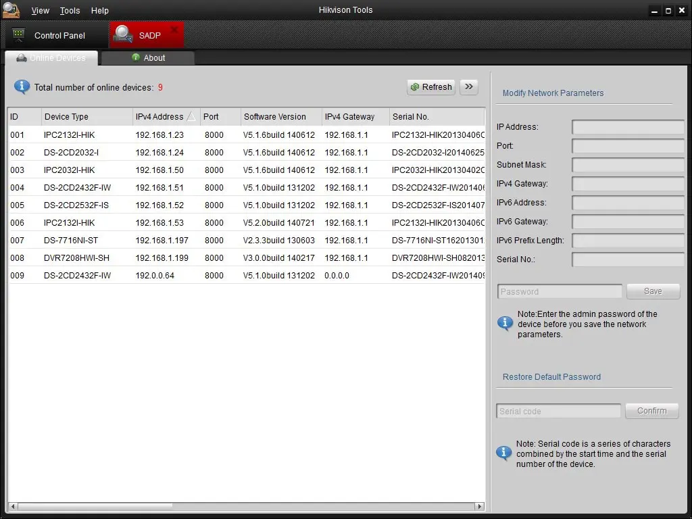Sort by the IPv4 Gateway column header
Image resolution: width=692 pixels, height=519 pixels.
355,117
